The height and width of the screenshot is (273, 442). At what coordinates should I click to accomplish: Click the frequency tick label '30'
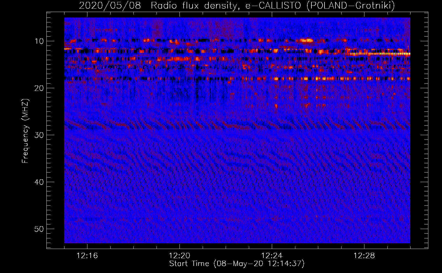39,135
